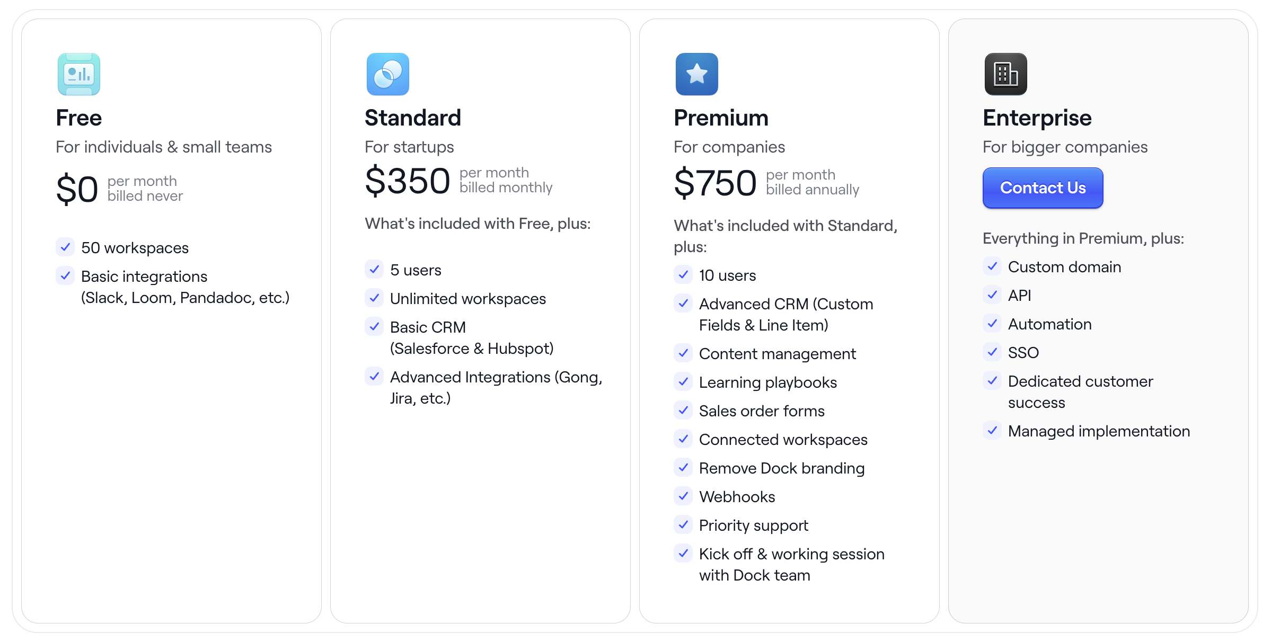
Task: Click checkmark beside Webhooks
Action: pos(683,496)
